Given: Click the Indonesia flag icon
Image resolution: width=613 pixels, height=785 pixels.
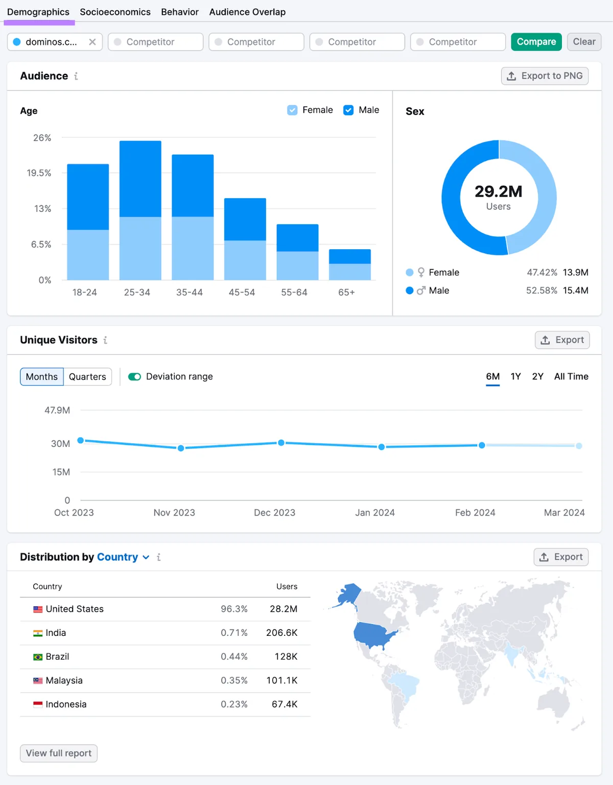Looking at the screenshot, I should click(x=38, y=705).
